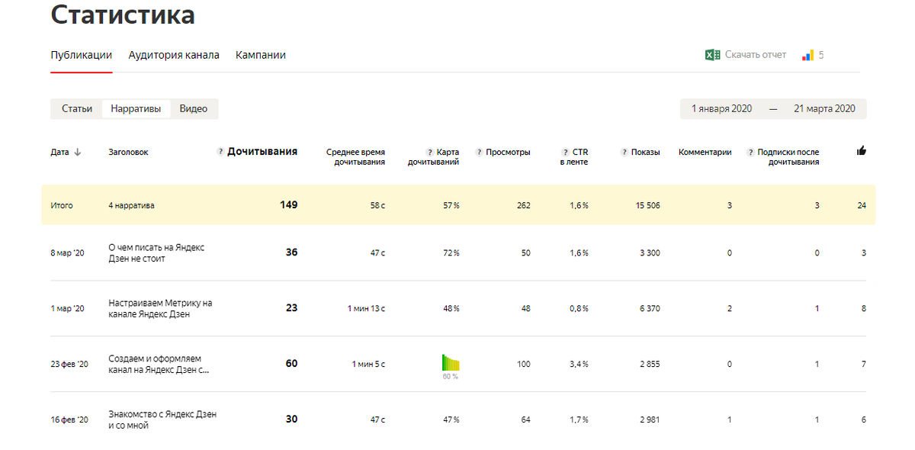Viewport: 915px width, 450px height.
Task: Click read-throughs value 60
Action: click(x=292, y=363)
